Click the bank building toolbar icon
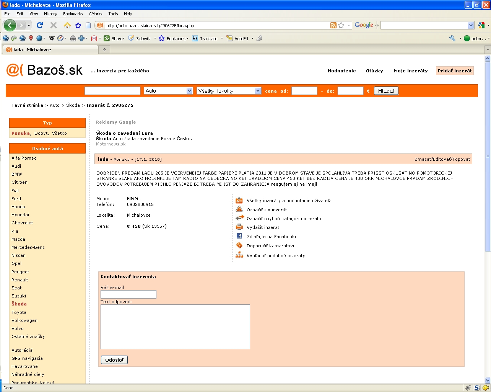The width and height of the screenshot is (491, 392). click(73, 38)
